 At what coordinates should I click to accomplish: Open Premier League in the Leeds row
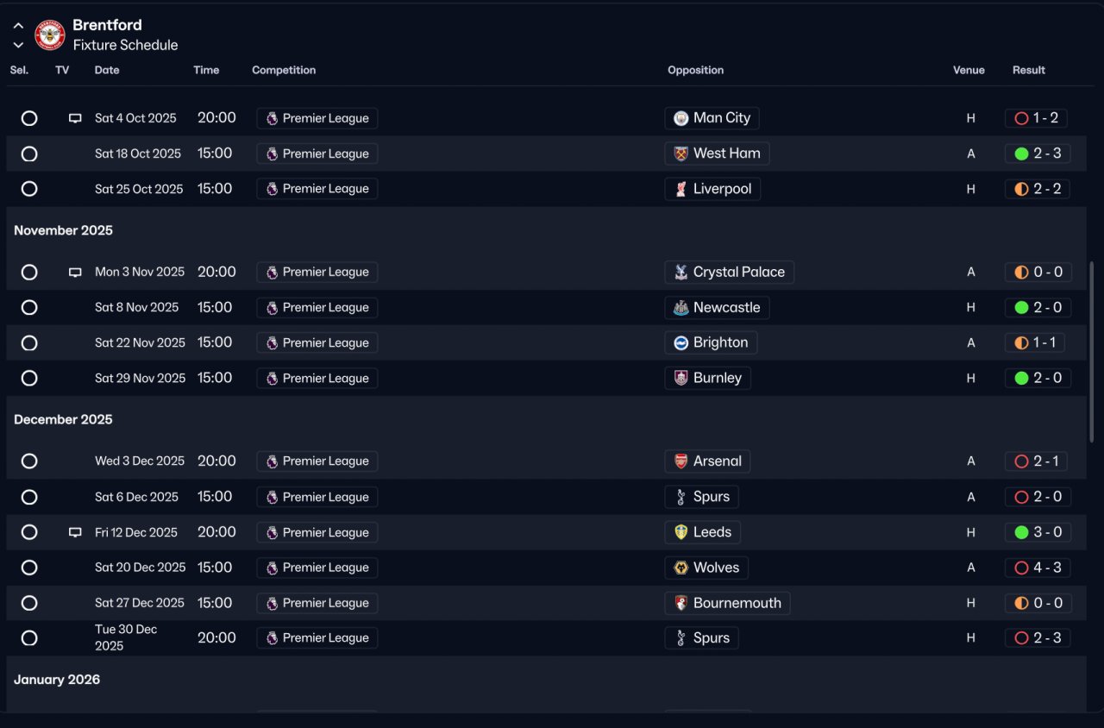(x=317, y=532)
